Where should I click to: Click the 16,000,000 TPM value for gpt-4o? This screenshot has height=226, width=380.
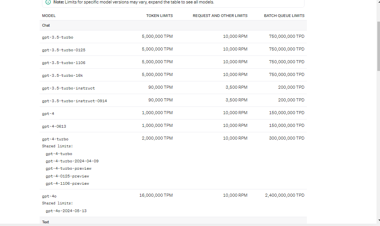(x=156, y=196)
